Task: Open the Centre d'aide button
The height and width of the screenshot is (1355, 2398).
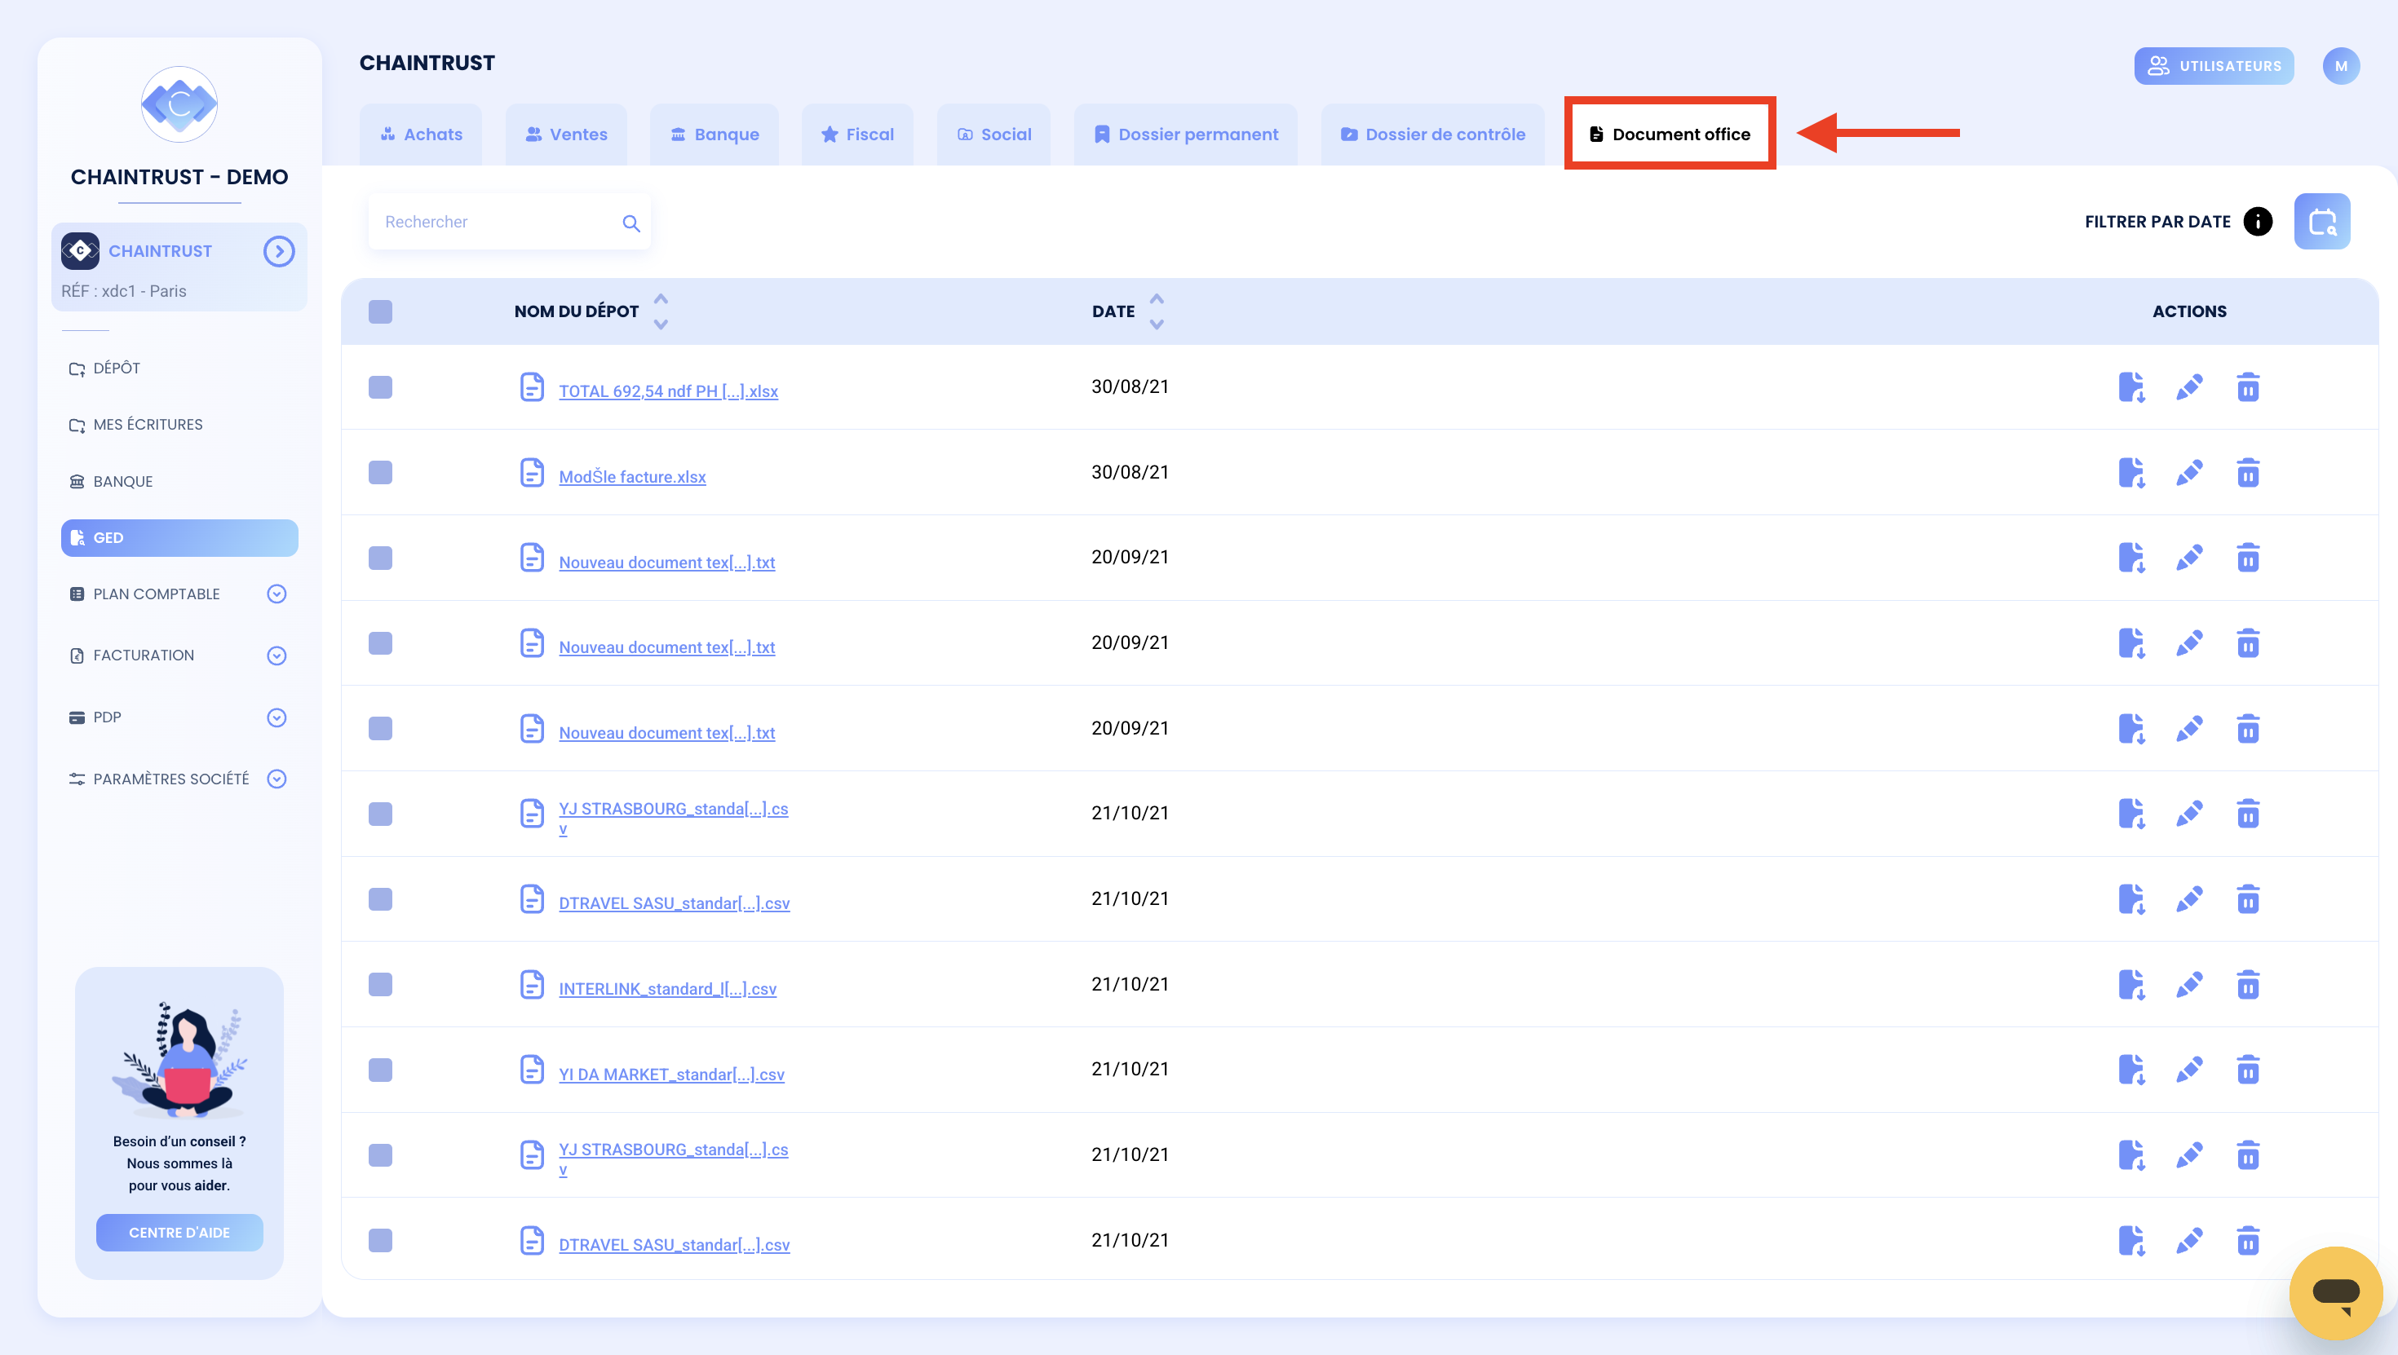Action: coord(179,1232)
